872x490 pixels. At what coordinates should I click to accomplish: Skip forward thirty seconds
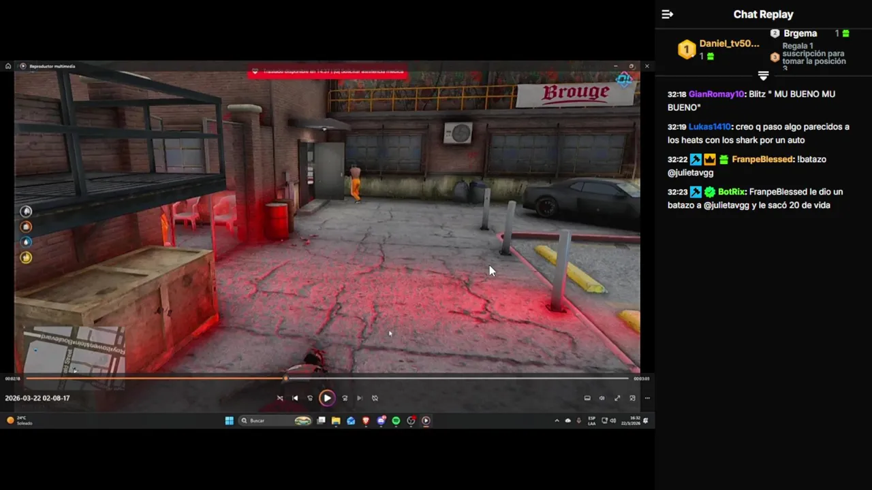345,398
